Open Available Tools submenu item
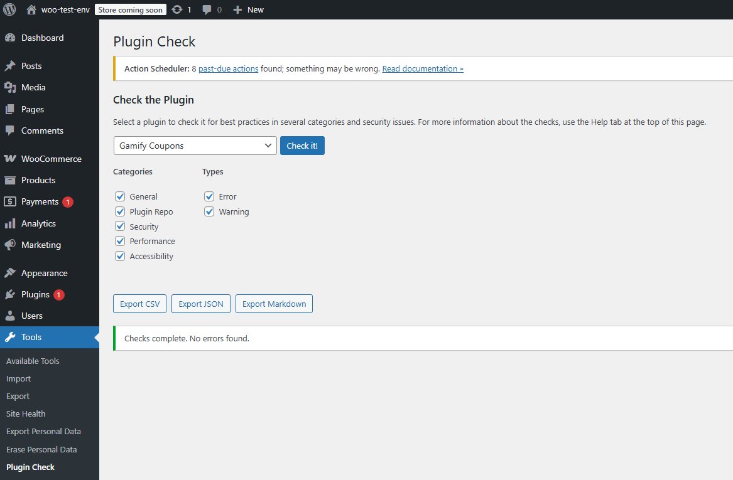 pos(33,361)
